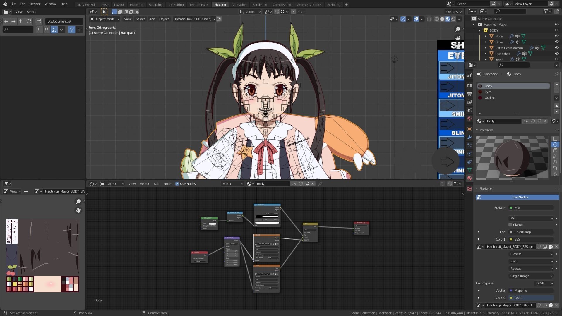Remove the selected material slot
The image size is (562, 316).
point(556,90)
